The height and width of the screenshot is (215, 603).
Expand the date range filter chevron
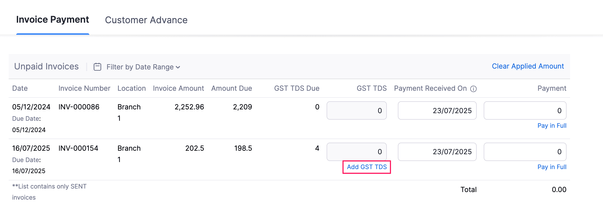(178, 67)
